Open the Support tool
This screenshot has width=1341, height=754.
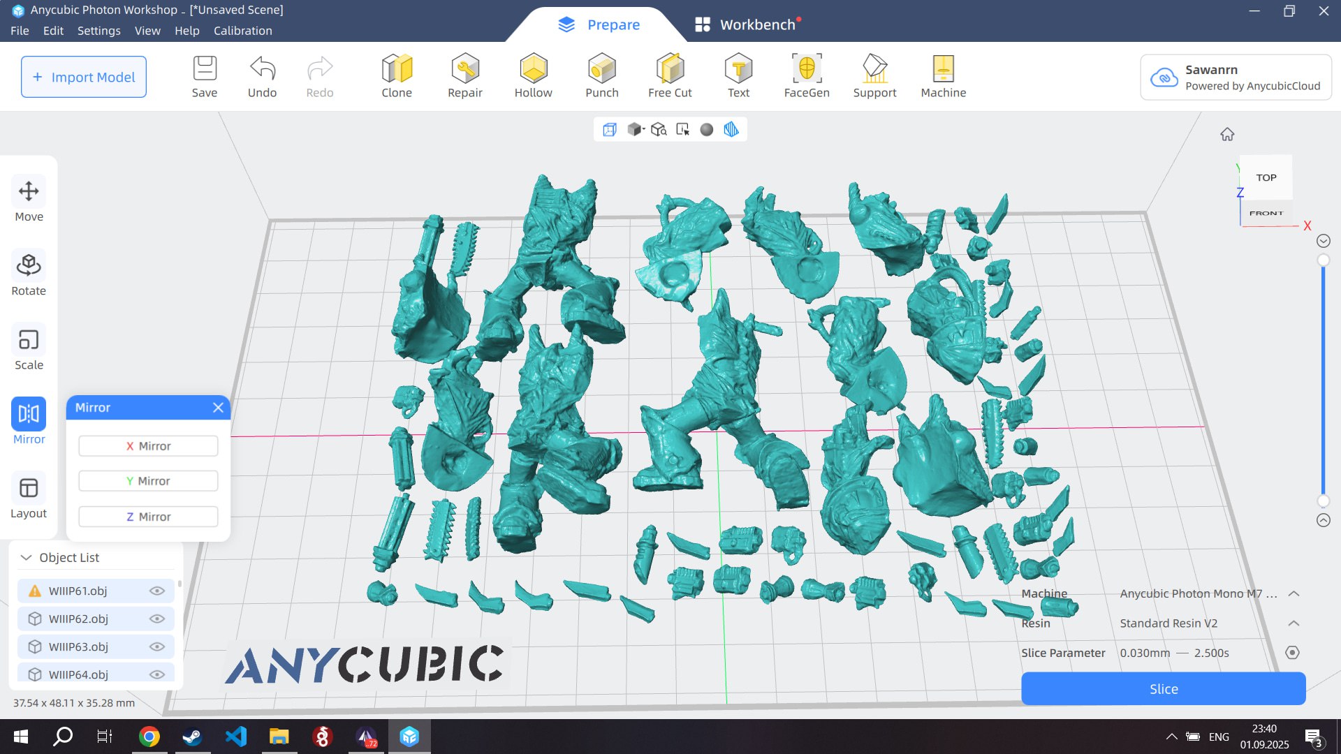(x=874, y=76)
